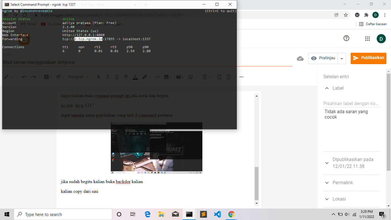The image size is (391, 220).
Task: Click battery power tray icon
Action: pyautogui.click(x=340, y=214)
